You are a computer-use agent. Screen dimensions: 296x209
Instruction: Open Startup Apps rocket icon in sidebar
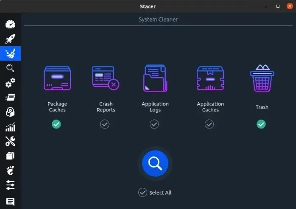[x=10, y=39]
